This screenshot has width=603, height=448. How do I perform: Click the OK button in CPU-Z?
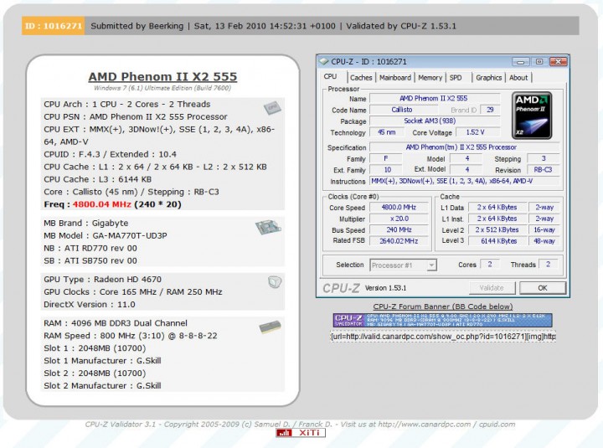coord(542,288)
